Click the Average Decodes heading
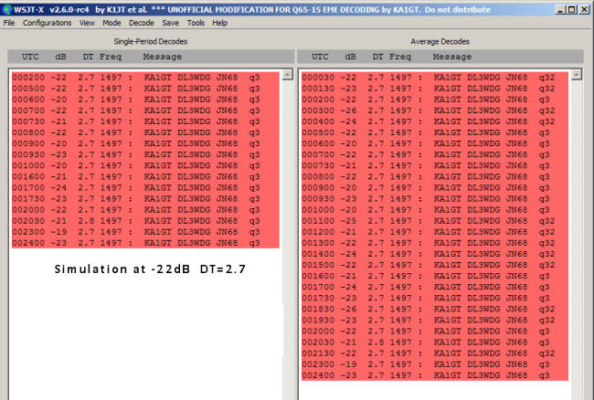 tap(440, 41)
